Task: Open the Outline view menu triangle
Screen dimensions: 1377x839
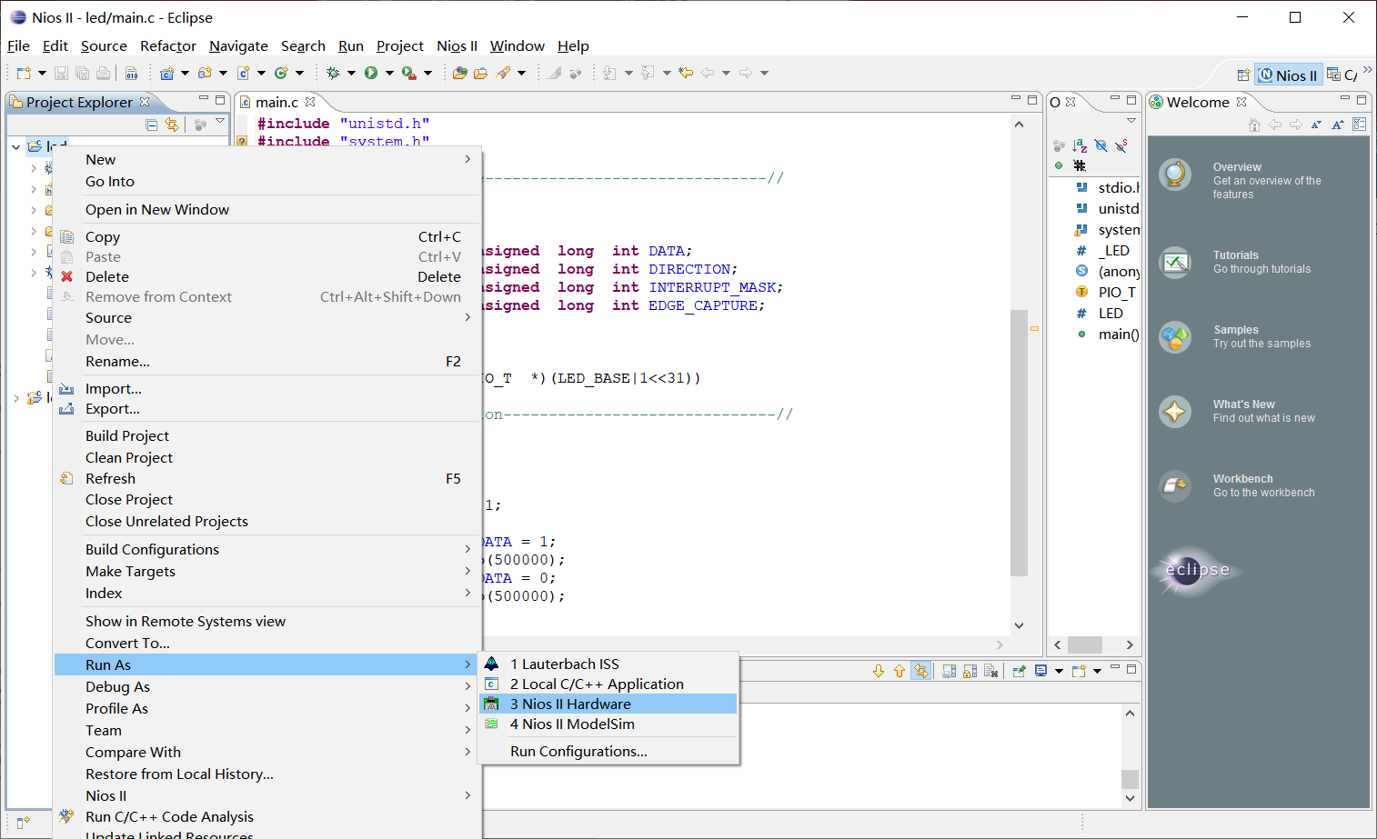Action: tap(1131, 121)
